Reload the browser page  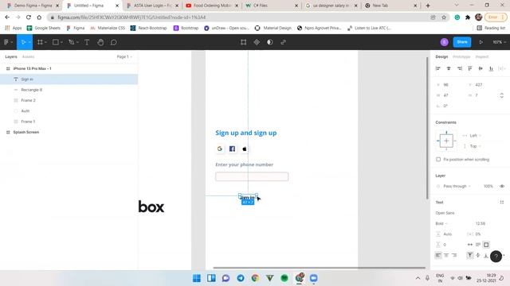pyautogui.click(x=29, y=17)
